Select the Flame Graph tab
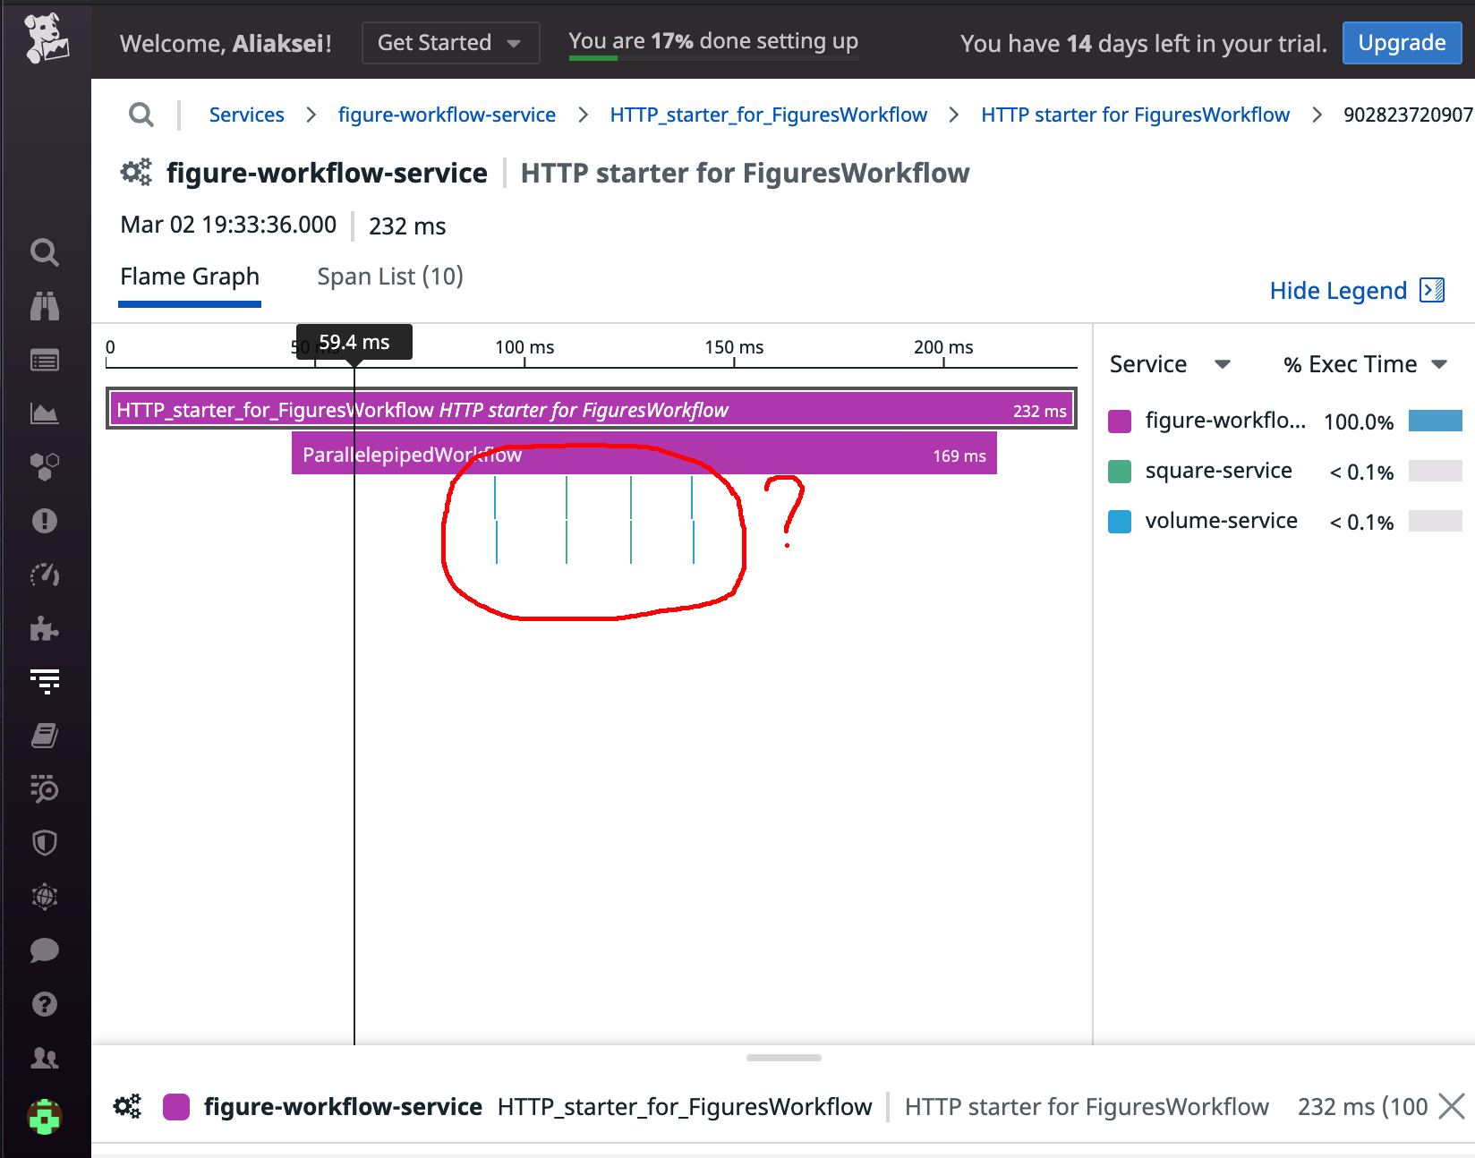The height and width of the screenshot is (1158, 1475). (x=190, y=277)
